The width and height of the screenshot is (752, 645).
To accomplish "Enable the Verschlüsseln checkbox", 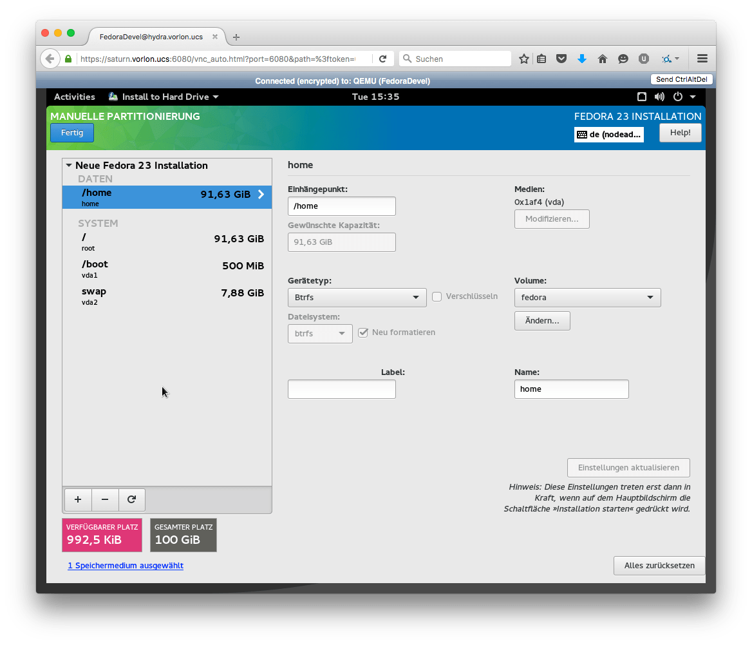I will coord(437,296).
